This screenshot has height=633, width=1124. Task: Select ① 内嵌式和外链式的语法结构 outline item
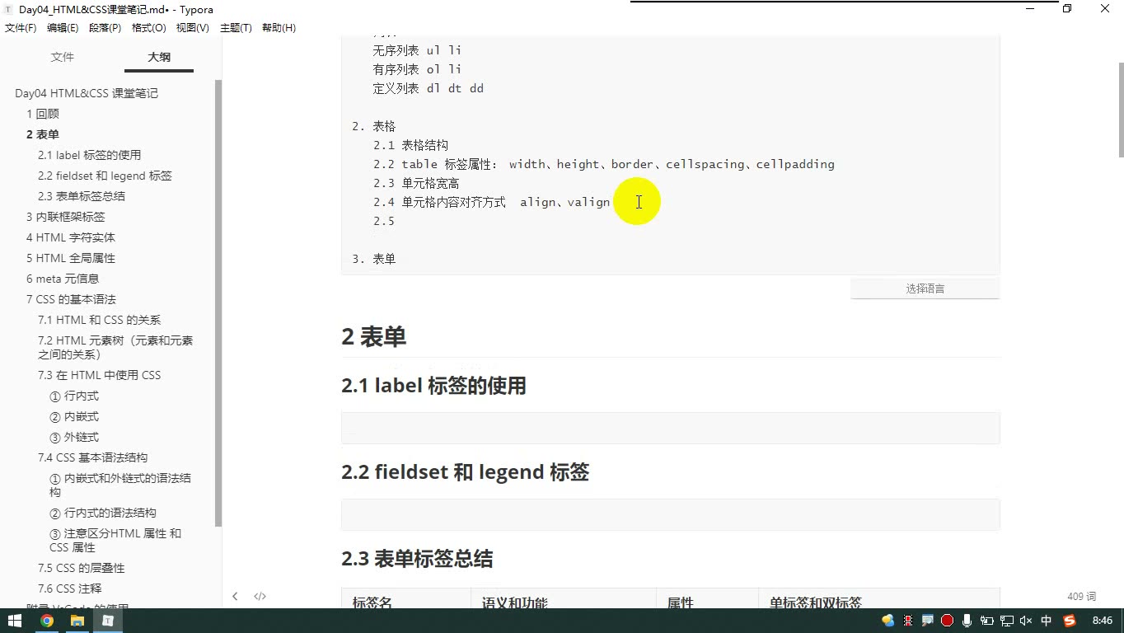click(x=120, y=485)
